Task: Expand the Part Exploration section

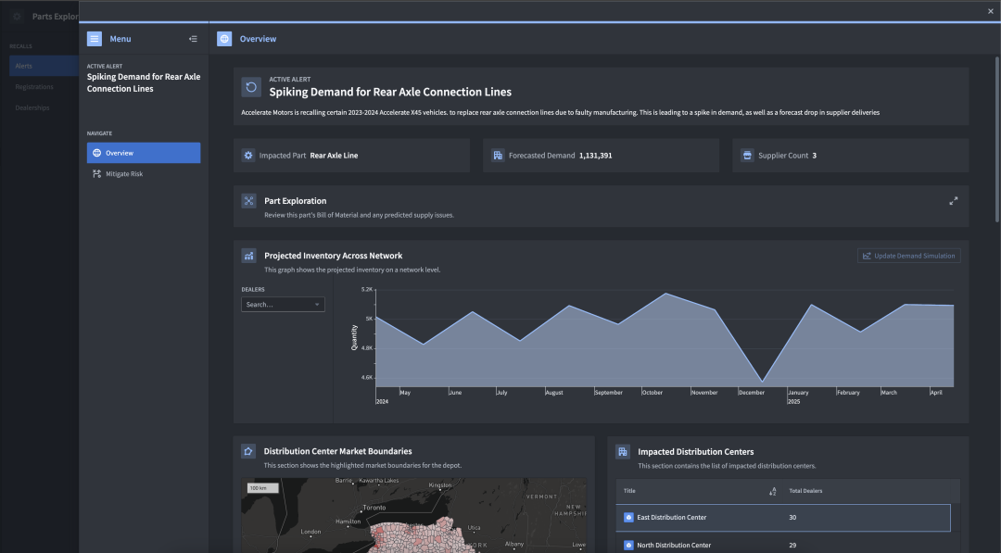Action: tap(954, 201)
